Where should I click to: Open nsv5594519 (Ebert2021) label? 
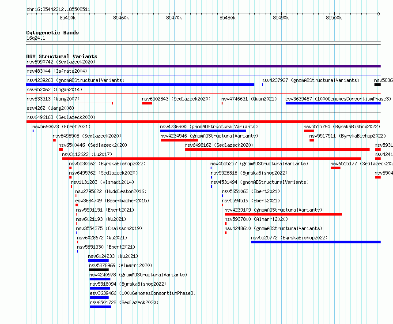(x=251, y=201)
